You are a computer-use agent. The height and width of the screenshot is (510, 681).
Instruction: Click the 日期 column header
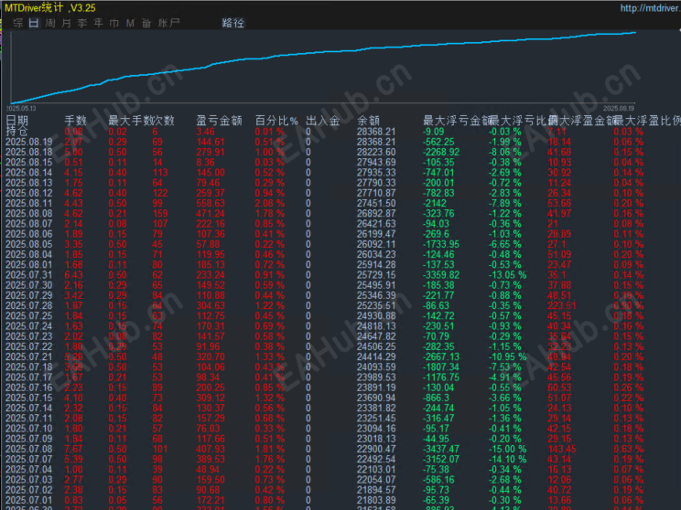[x=17, y=120]
